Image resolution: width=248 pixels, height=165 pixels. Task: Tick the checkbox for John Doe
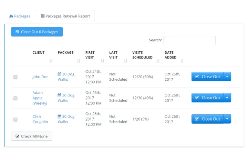(x=15, y=77)
